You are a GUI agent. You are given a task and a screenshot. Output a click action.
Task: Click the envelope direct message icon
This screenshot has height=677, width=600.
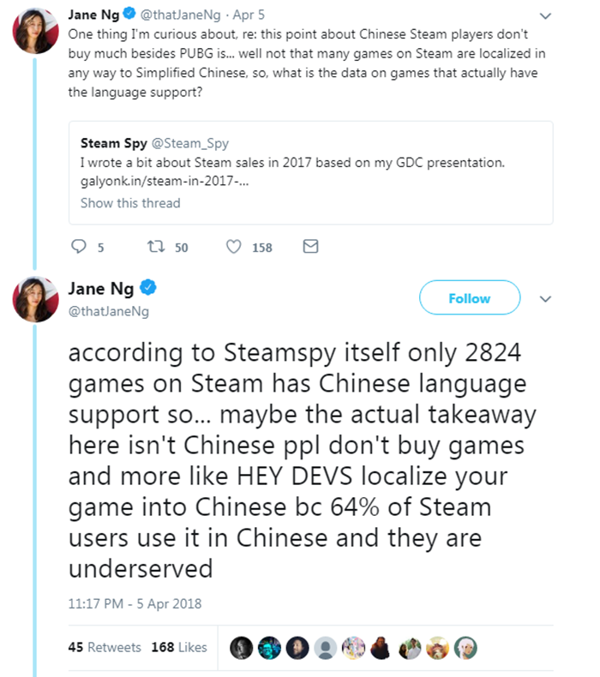click(x=311, y=247)
